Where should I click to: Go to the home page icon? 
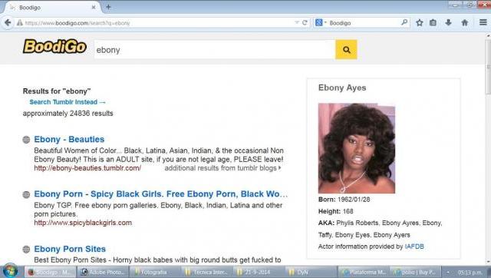coord(465,22)
